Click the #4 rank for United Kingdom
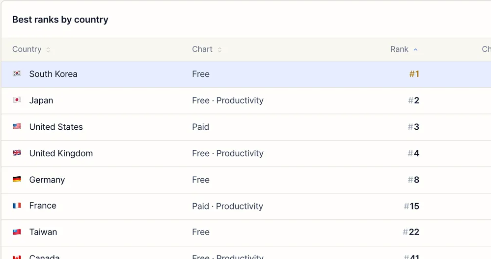Viewport: 491px width, 259px height. [413, 153]
